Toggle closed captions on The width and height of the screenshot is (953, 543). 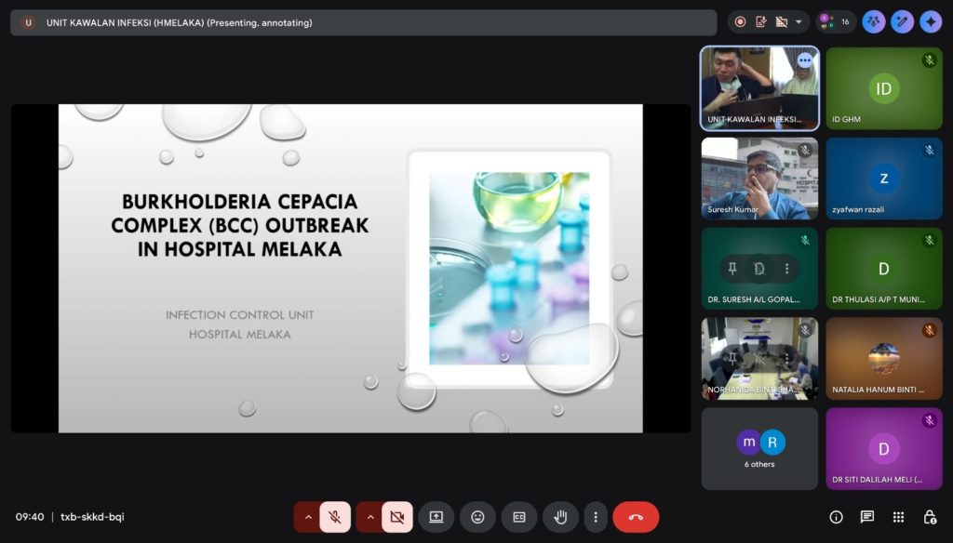pos(519,517)
